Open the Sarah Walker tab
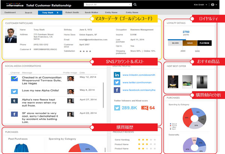Image resolution: width=225 pixels, height=154 pixels. (x=91, y=12)
